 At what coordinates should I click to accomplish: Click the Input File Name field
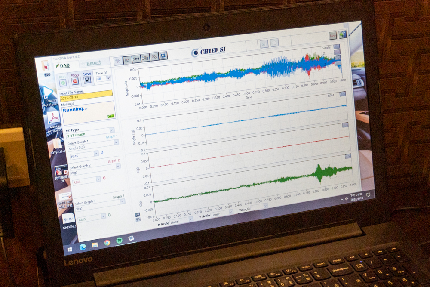tap(86, 96)
